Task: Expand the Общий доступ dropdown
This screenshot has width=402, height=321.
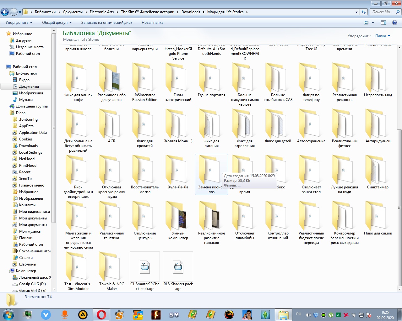Action: (x=57, y=23)
